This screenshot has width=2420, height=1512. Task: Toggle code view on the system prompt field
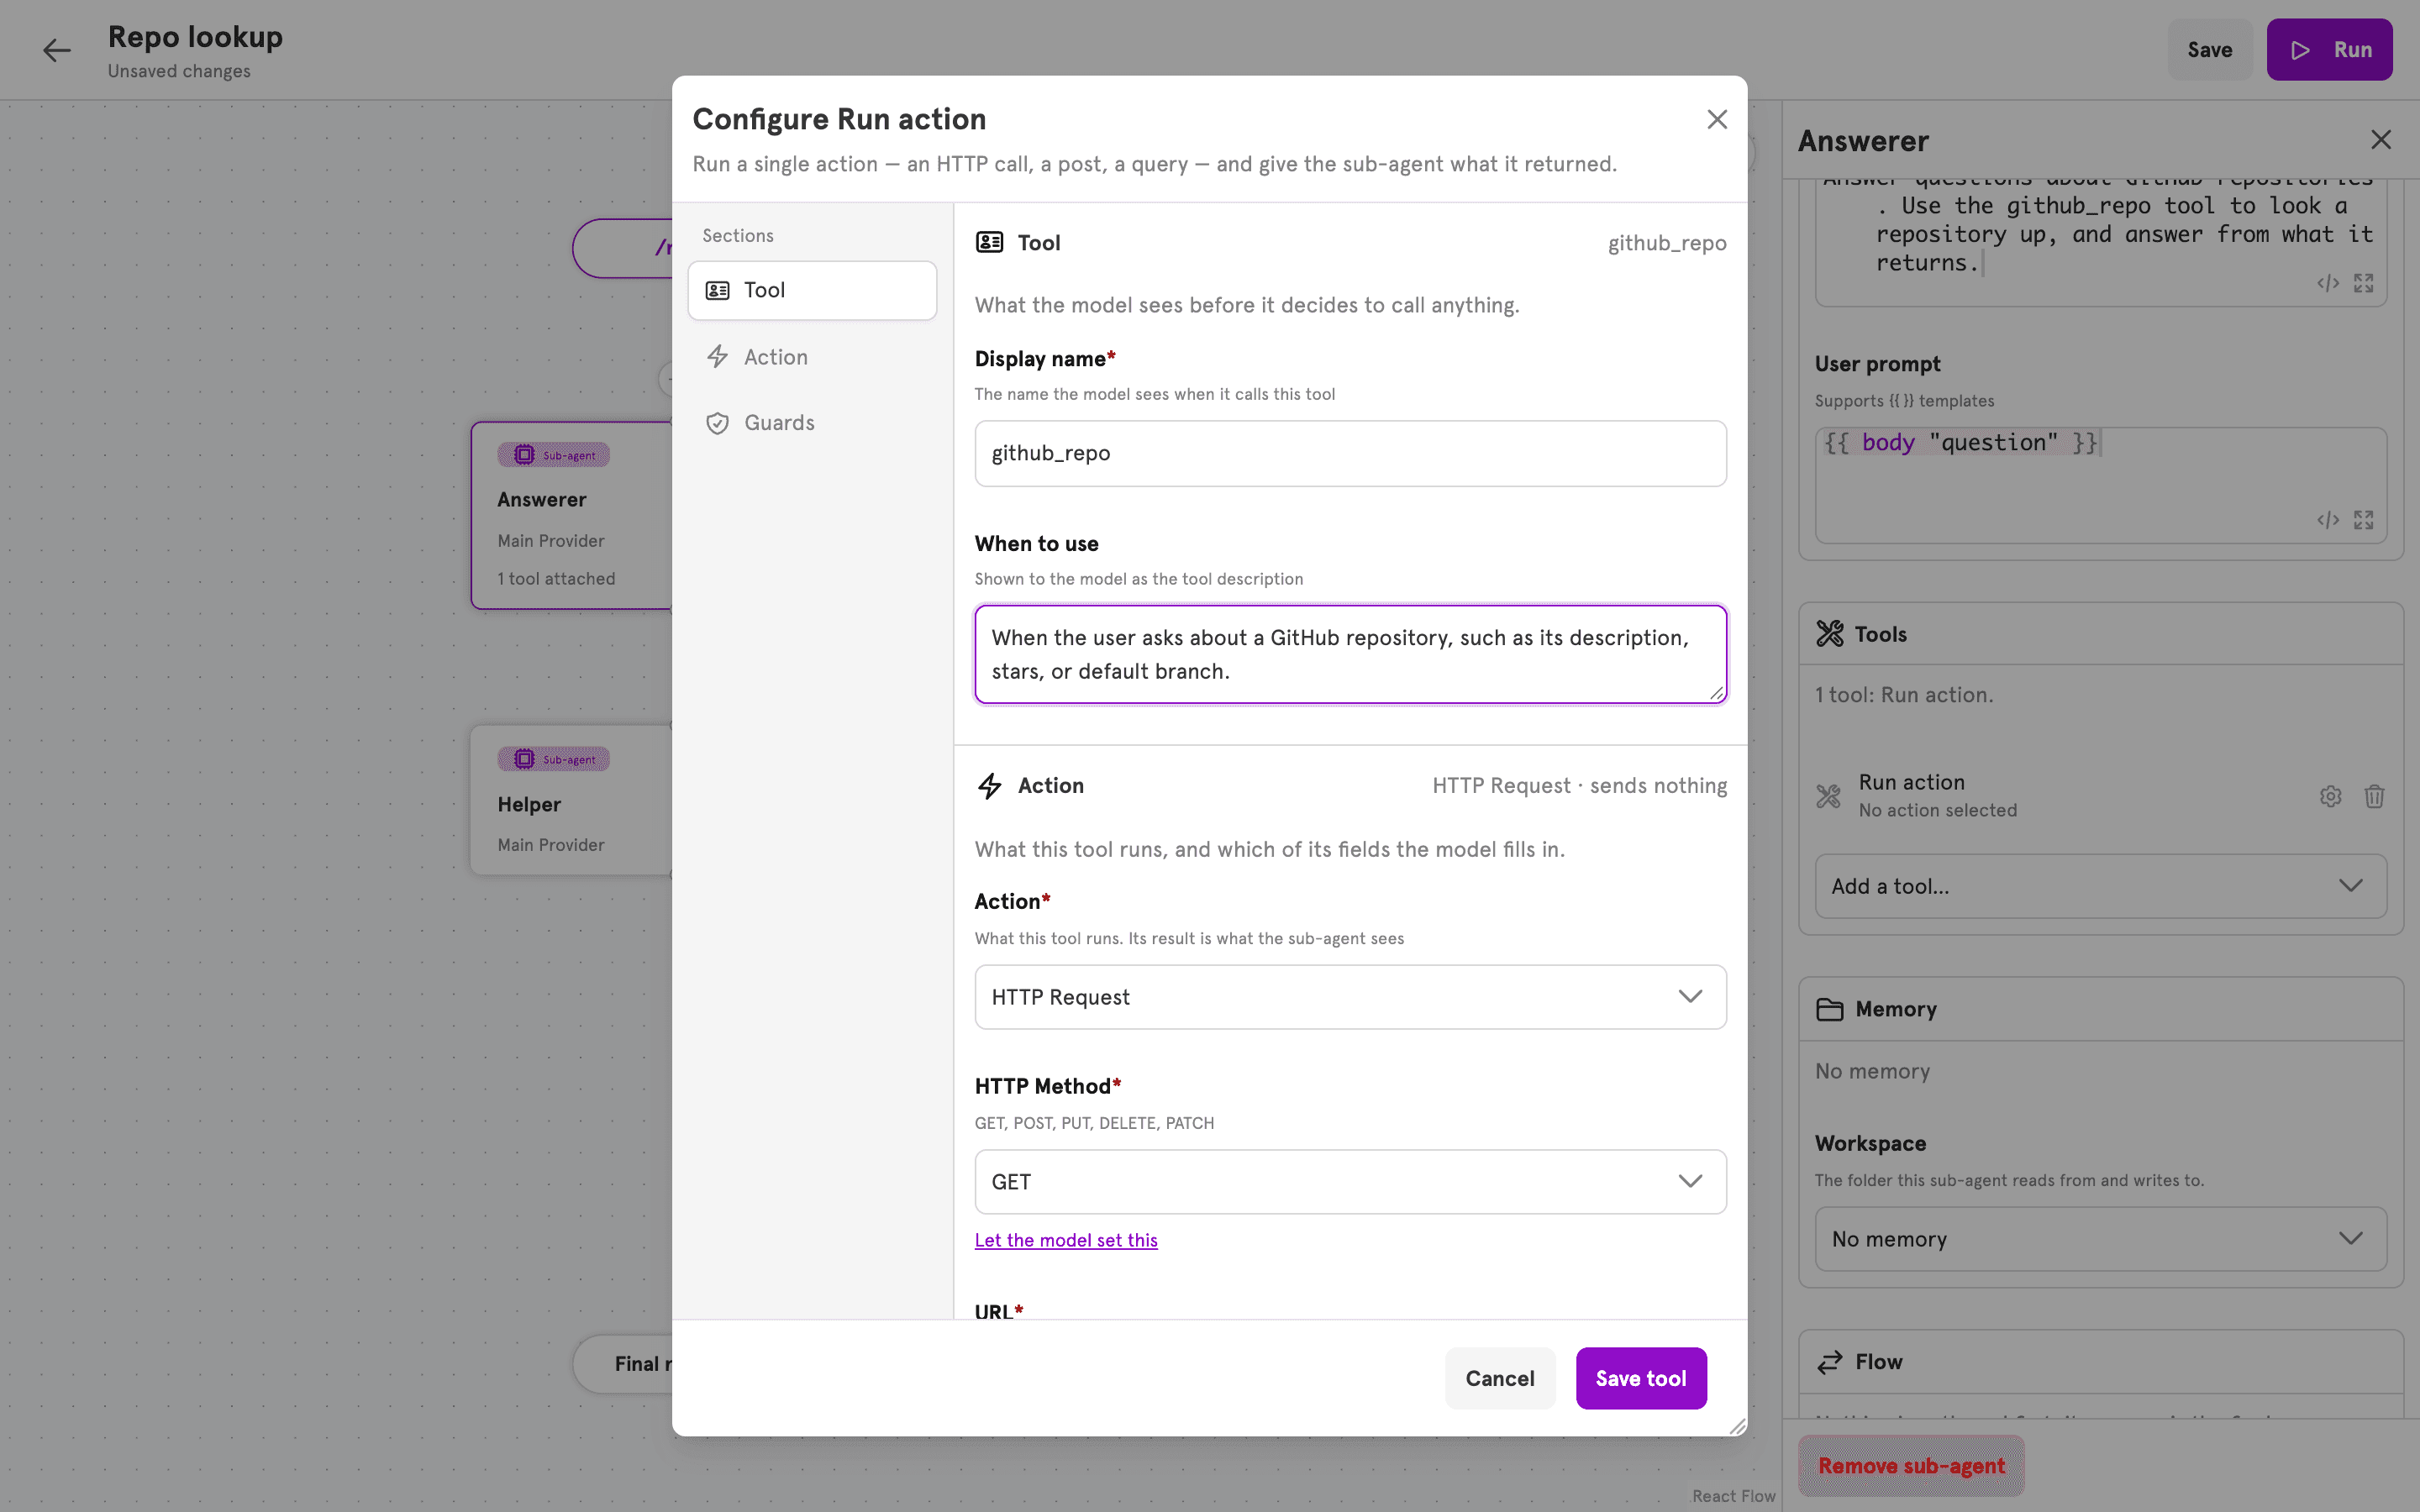coord(2328,283)
